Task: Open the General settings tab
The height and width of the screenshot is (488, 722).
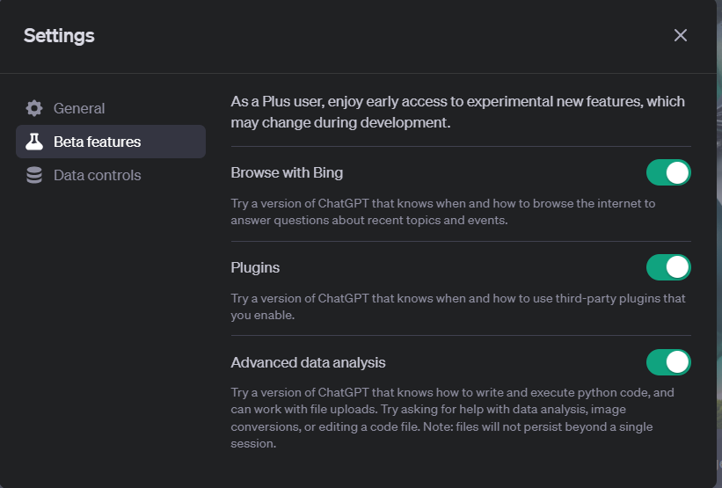Action: (111, 108)
